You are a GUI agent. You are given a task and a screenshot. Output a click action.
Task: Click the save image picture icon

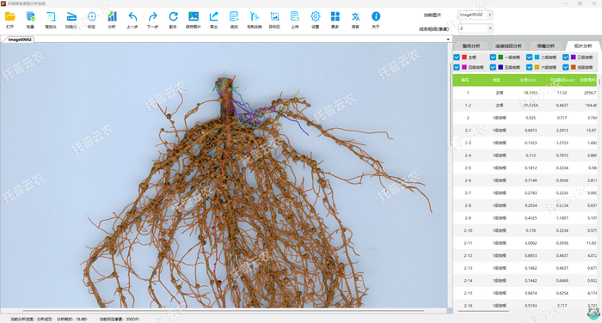[x=193, y=16]
